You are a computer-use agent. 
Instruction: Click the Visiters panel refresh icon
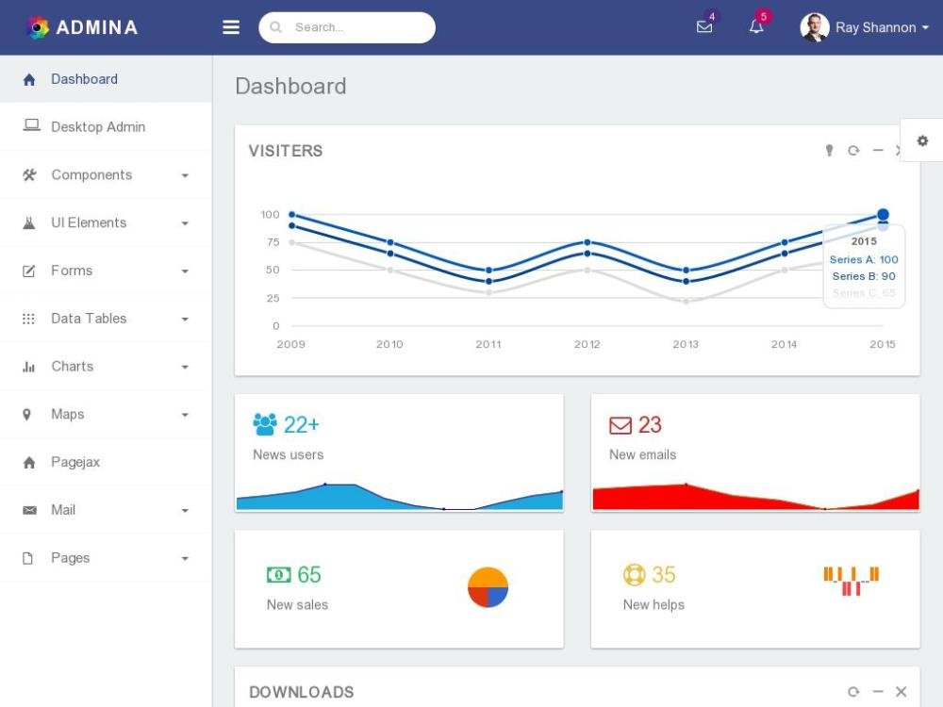click(853, 151)
